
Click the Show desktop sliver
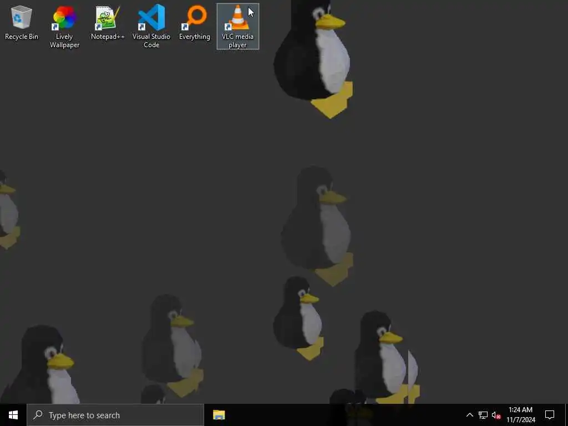566,415
